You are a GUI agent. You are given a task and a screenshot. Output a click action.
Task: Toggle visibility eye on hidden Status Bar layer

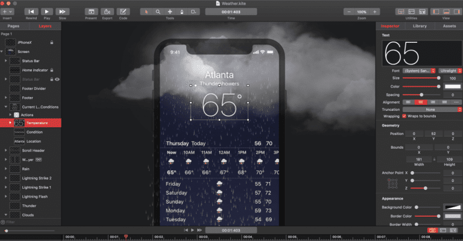[57, 79]
